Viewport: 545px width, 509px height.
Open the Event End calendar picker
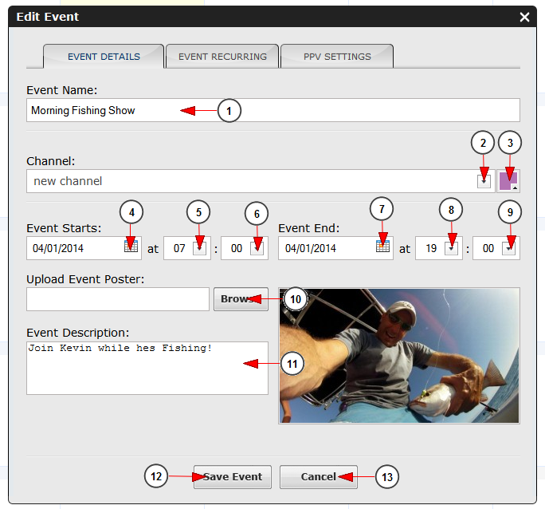(x=382, y=246)
